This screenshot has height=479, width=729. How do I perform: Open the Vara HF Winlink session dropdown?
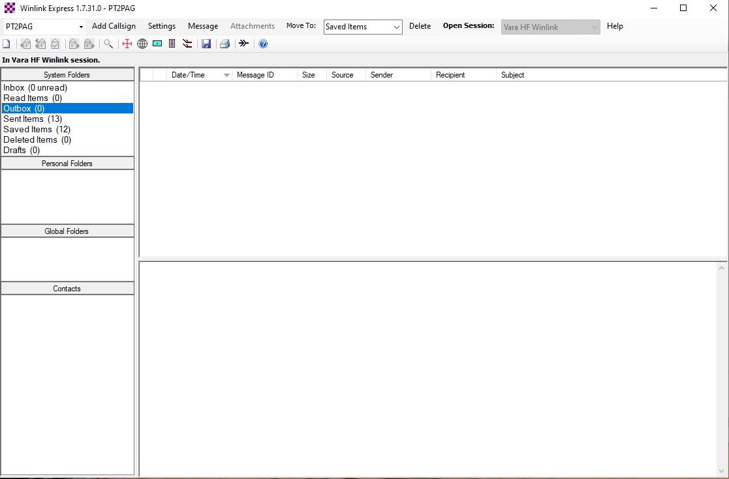point(594,27)
